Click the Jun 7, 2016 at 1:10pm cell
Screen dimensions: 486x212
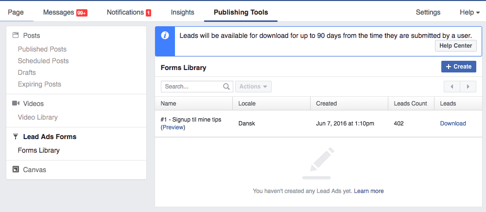345,124
